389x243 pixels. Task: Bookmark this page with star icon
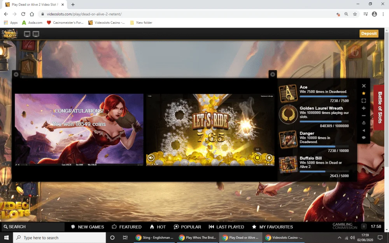click(355, 14)
